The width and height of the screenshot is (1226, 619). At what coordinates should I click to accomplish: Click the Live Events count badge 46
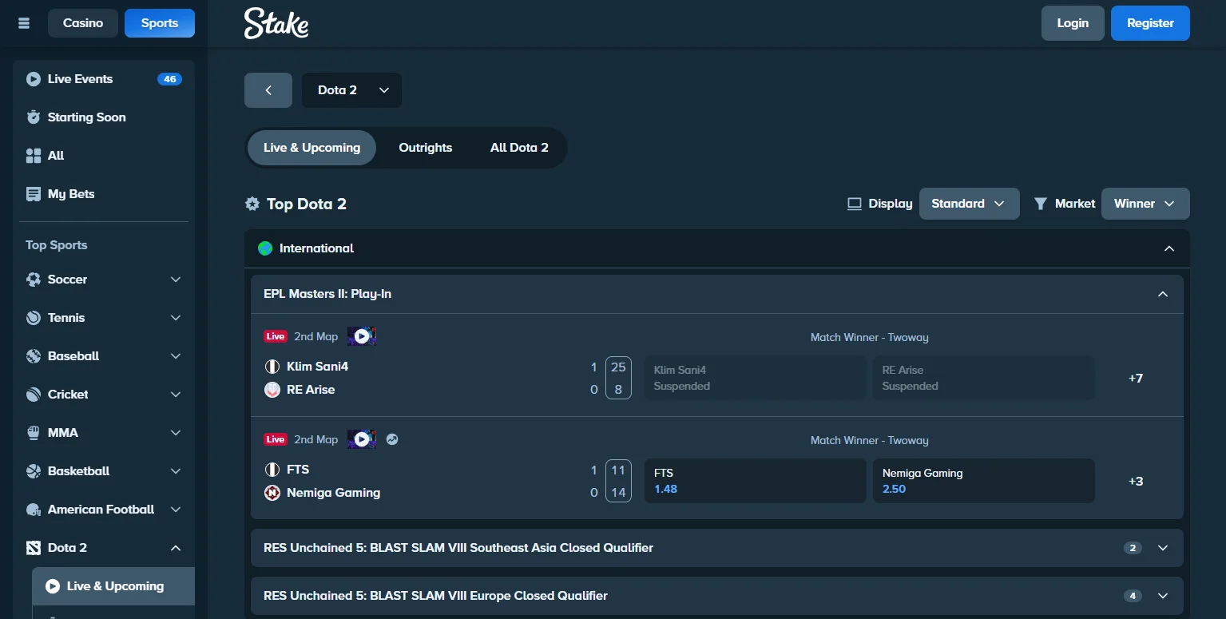[169, 79]
